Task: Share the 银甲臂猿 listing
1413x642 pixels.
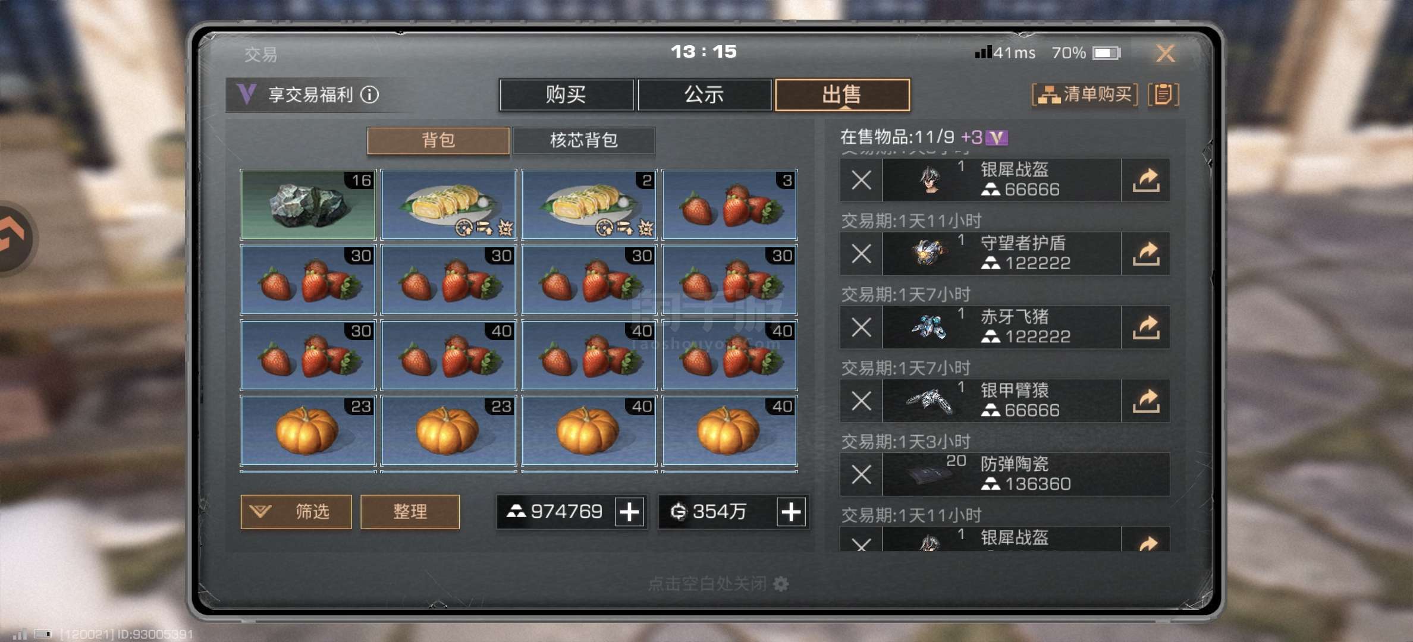Action: point(1146,401)
